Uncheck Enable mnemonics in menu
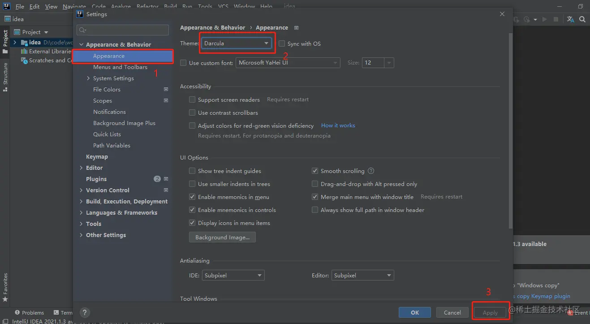 pyautogui.click(x=192, y=197)
